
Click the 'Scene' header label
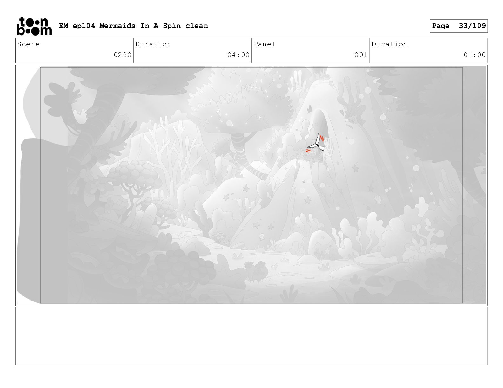[x=29, y=44]
